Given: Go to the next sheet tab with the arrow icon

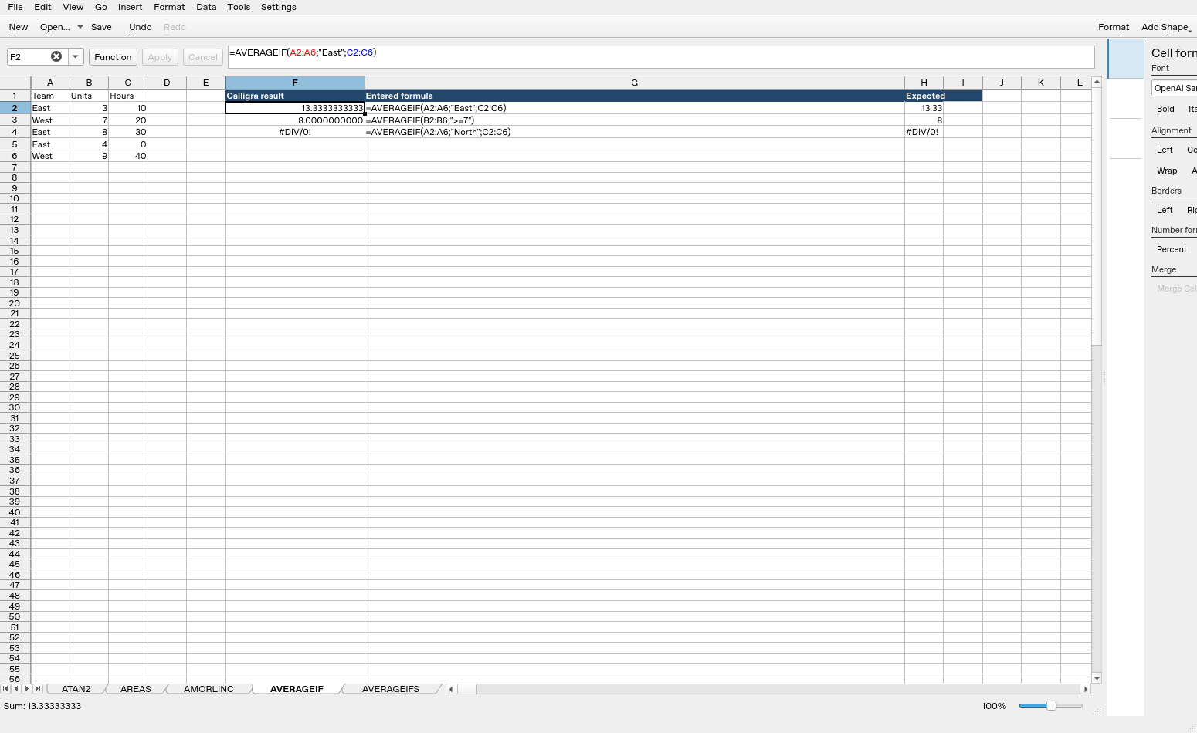Looking at the screenshot, I should click(x=27, y=689).
